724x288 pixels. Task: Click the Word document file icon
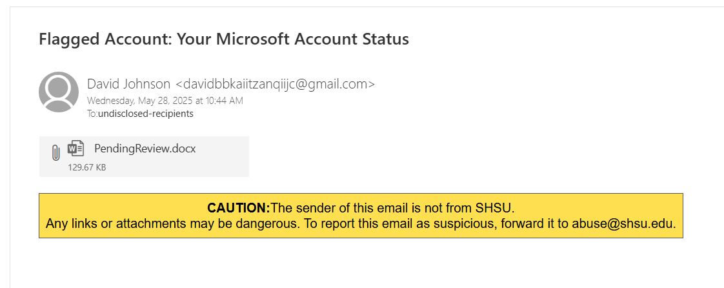coord(76,149)
